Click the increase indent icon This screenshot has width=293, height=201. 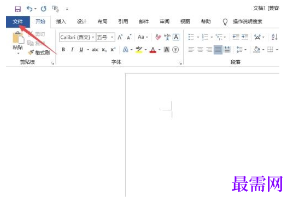(x=245, y=37)
